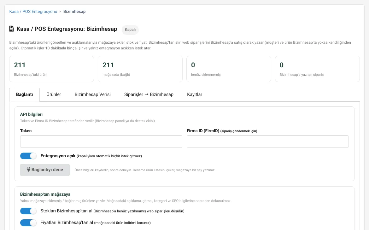Open the Bağlantı tab
The image size is (369, 230).
[x=25, y=95]
